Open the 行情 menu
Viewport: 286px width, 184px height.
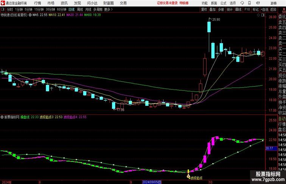pos(37,3)
